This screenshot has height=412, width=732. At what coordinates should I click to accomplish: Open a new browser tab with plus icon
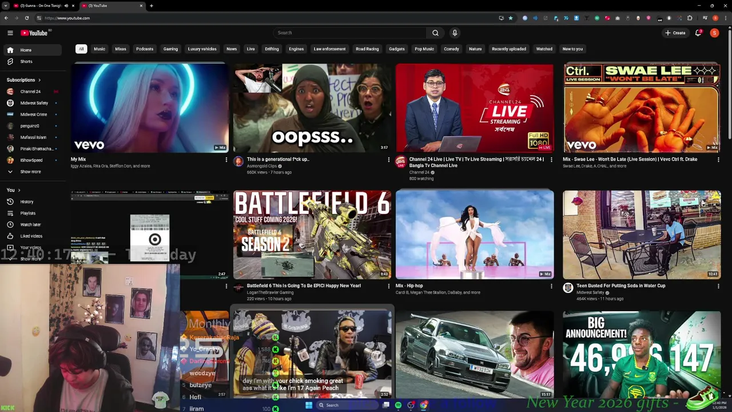pos(152,6)
